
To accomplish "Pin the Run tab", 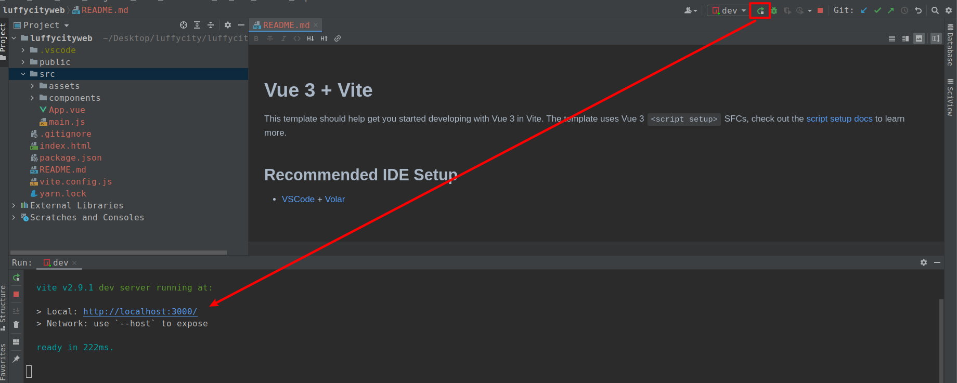I will pyautogui.click(x=16, y=359).
